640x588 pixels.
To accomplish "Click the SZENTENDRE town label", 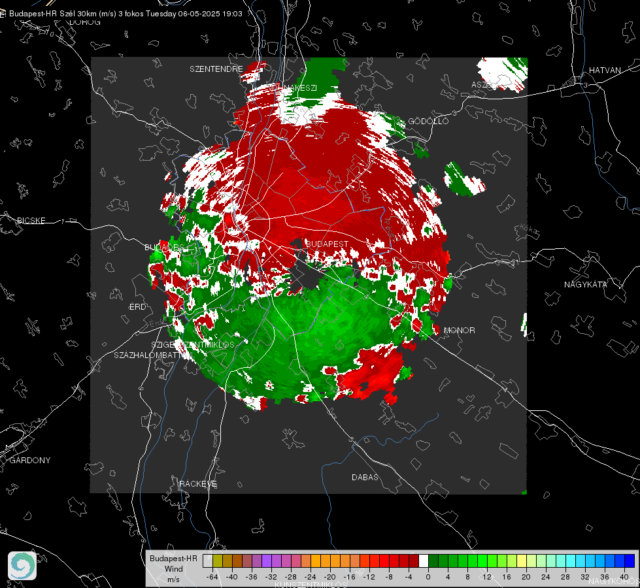I will (216, 69).
